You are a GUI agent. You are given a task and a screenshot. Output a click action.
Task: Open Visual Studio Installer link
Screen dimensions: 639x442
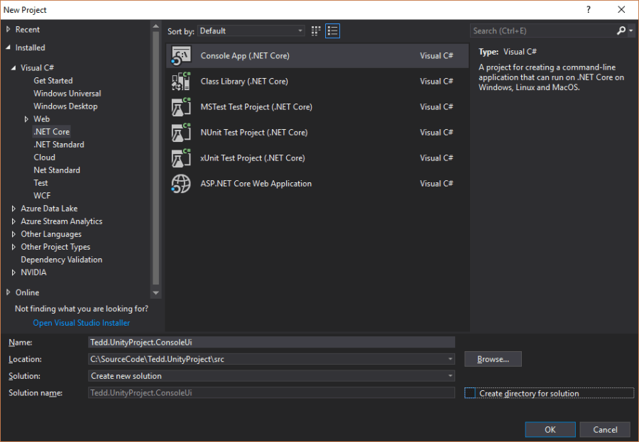(x=82, y=323)
